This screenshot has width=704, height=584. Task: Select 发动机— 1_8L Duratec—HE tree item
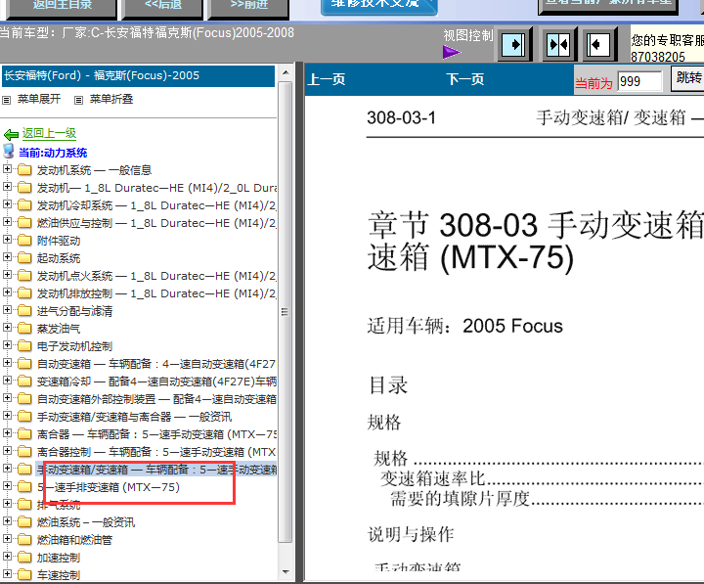tap(156, 188)
